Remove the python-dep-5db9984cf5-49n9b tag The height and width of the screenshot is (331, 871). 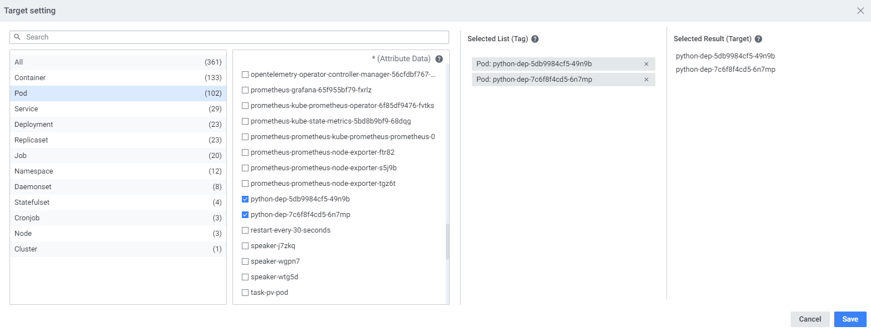pos(646,64)
